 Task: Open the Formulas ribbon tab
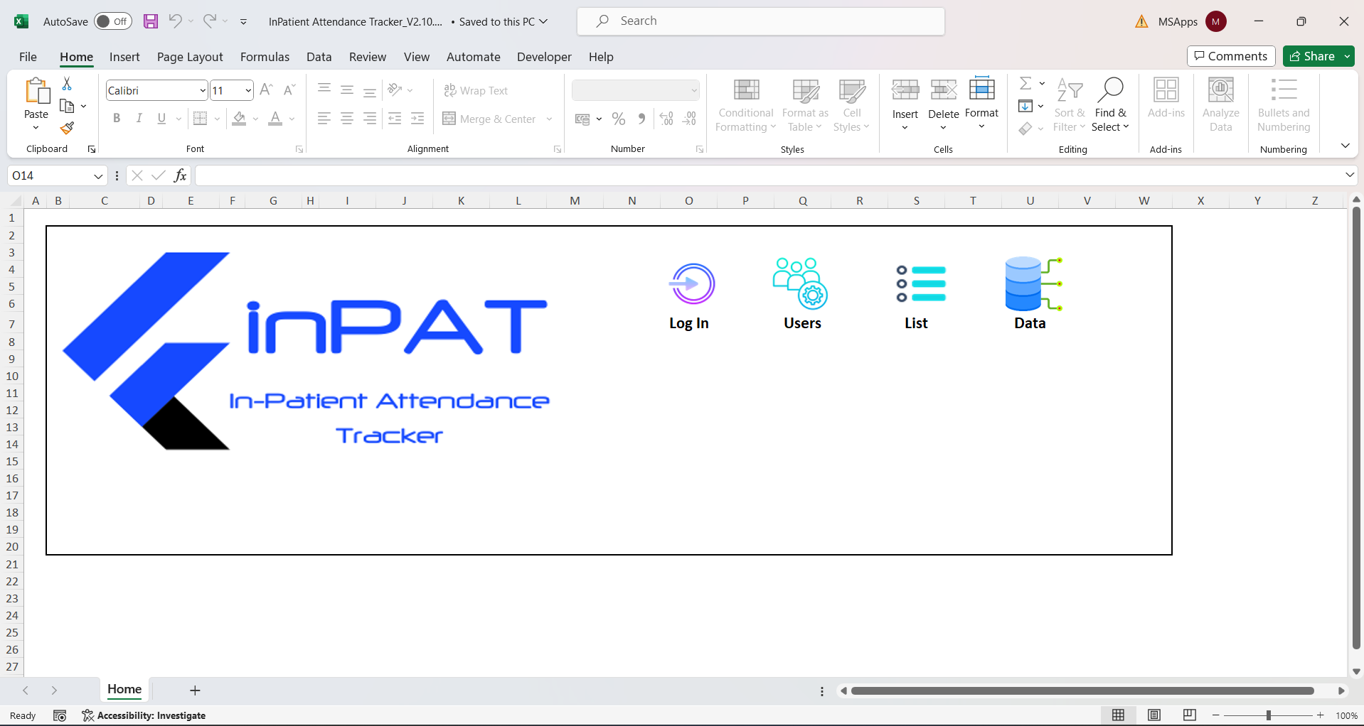point(265,57)
